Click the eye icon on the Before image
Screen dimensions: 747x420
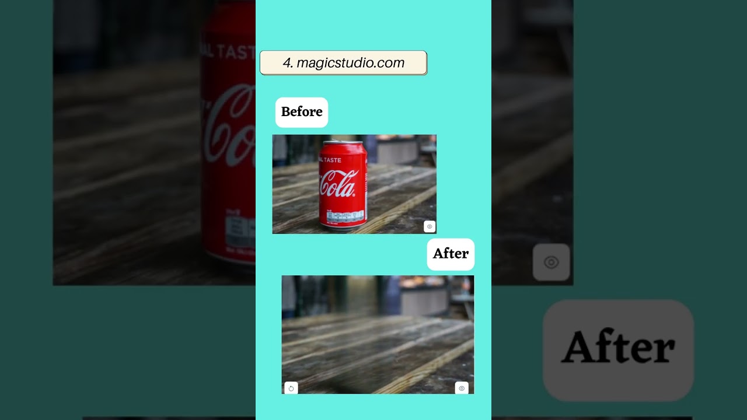coord(430,226)
